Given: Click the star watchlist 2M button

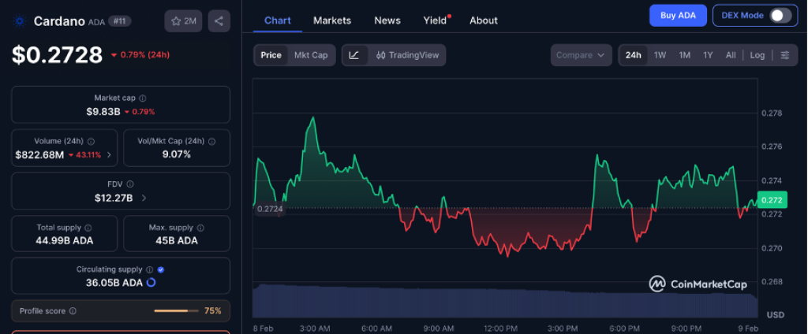Looking at the screenshot, I should 184,21.
